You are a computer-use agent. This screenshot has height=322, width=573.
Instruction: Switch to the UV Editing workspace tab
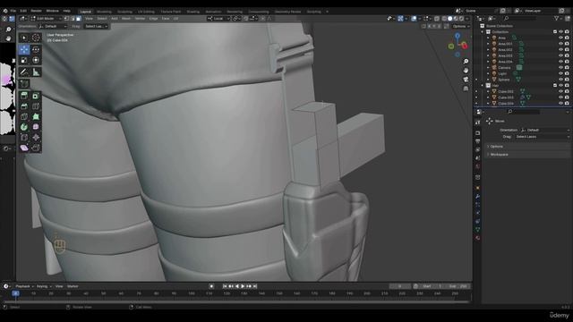[146, 12]
